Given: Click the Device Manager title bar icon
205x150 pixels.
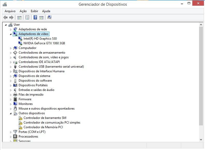Looking at the screenshot, I should [5, 4].
